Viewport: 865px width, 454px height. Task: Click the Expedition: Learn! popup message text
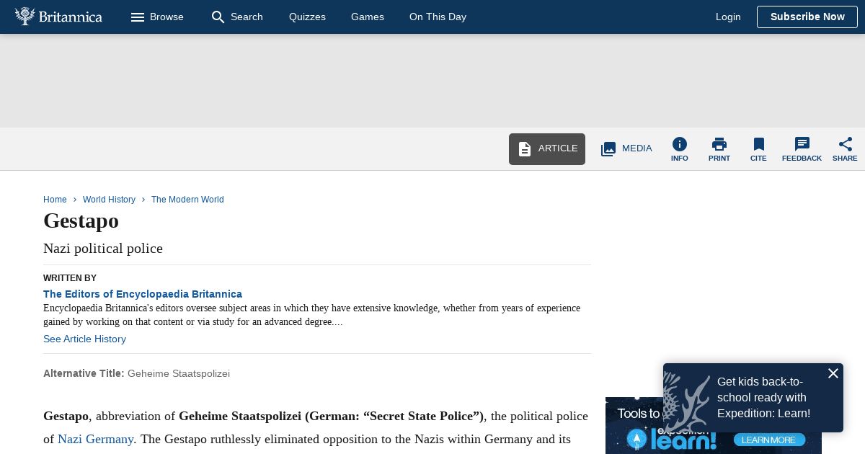click(763, 398)
